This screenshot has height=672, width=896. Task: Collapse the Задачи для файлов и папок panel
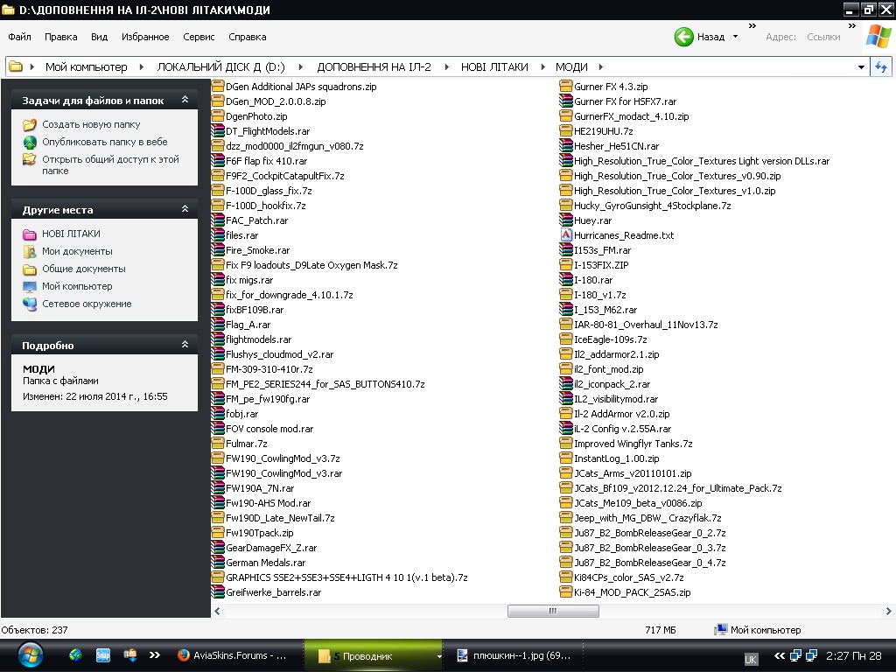pos(185,100)
